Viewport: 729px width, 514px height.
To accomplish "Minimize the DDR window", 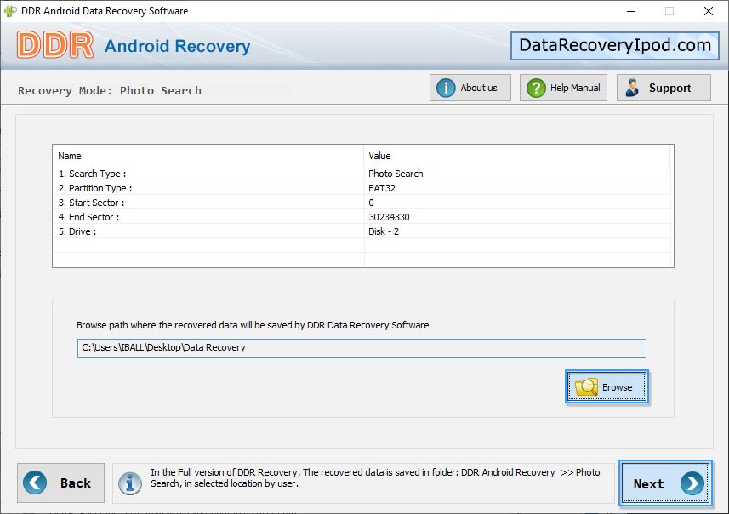I will tap(631, 11).
